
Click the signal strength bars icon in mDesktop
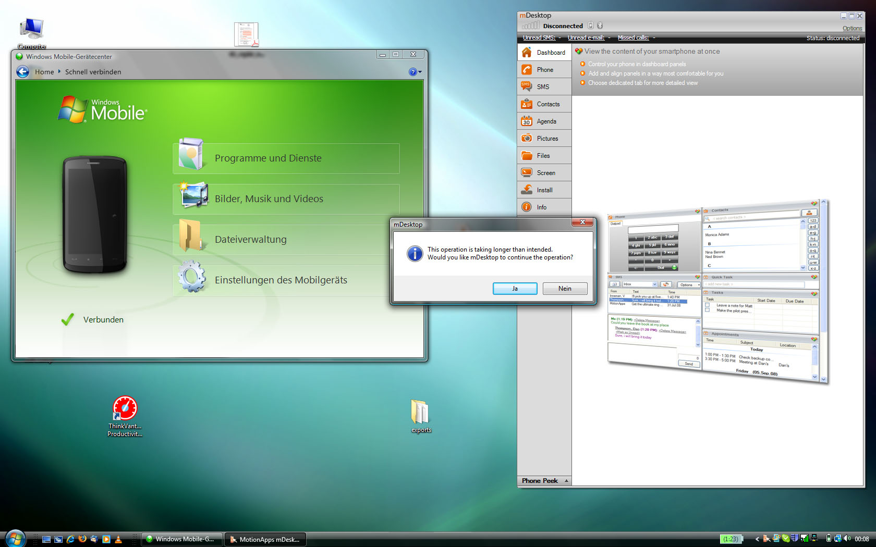pyautogui.click(x=530, y=26)
